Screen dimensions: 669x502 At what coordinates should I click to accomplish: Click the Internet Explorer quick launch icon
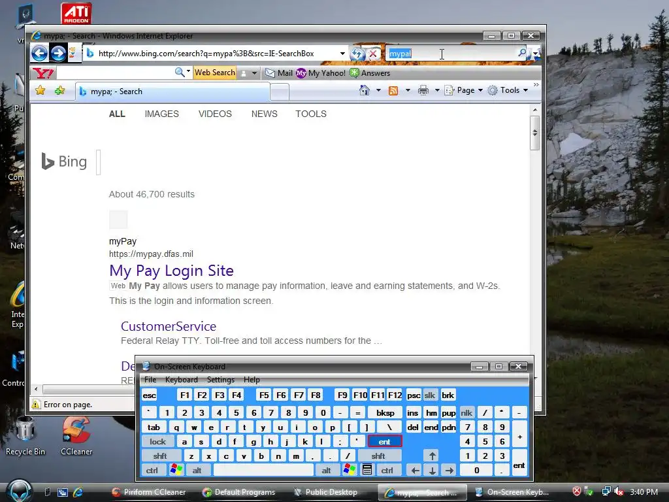[78, 492]
